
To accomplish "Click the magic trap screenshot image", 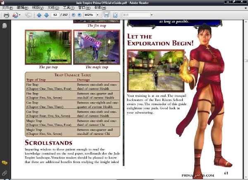I will point(97,47).
